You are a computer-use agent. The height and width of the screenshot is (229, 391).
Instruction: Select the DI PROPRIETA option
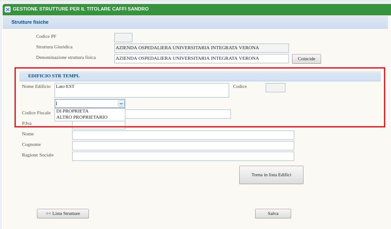click(73, 111)
